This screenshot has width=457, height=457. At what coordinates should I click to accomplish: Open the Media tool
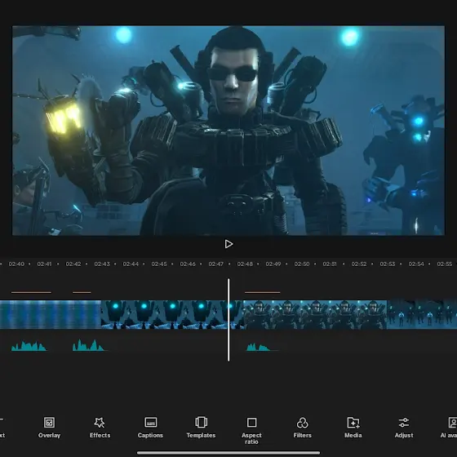click(x=353, y=428)
